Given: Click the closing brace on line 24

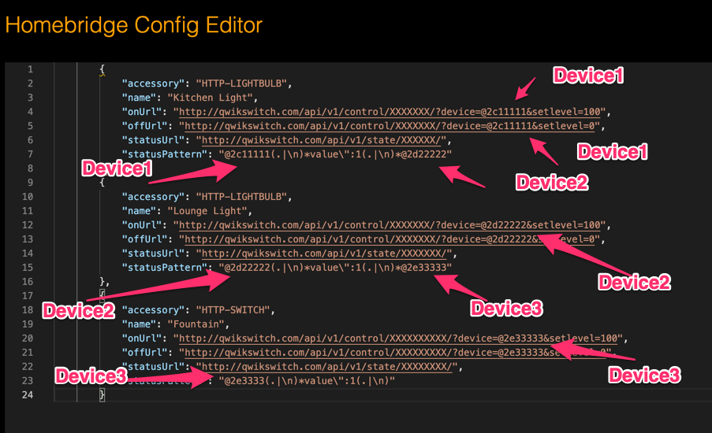Looking at the screenshot, I should click(103, 395).
